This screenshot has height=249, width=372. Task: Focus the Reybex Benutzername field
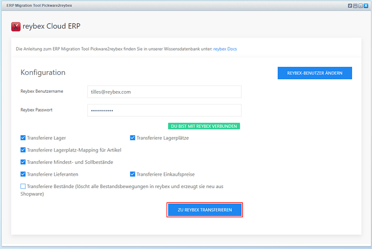click(164, 92)
